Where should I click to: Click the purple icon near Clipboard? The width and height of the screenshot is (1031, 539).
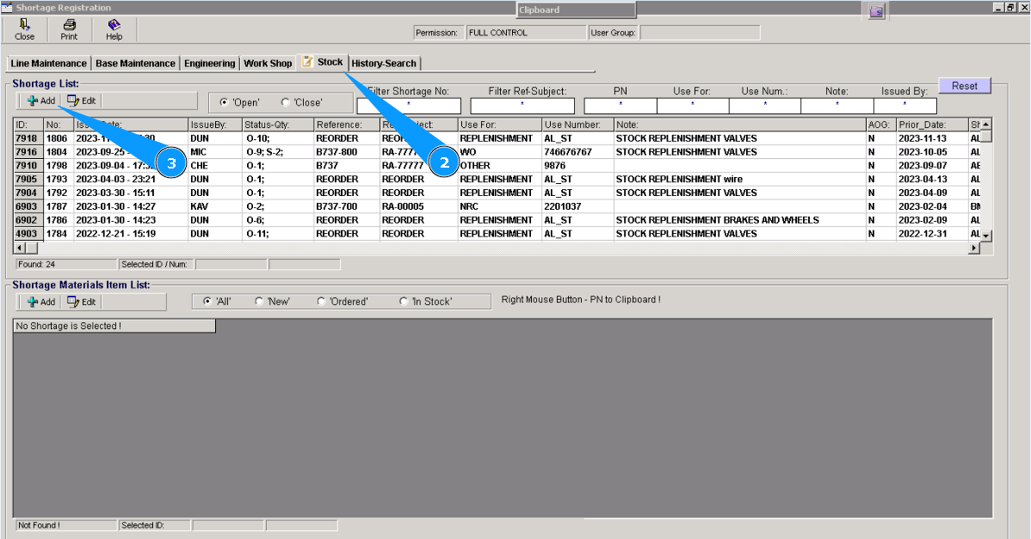click(876, 11)
